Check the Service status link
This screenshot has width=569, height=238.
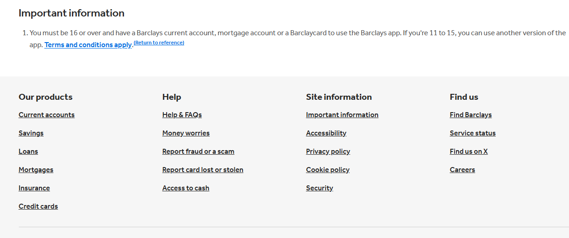tap(473, 133)
